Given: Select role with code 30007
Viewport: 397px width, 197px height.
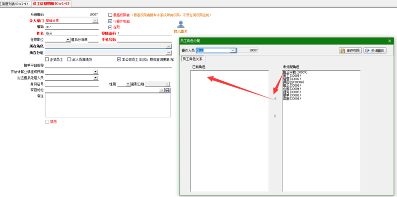Looking at the screenshot, I should [292, 79].
